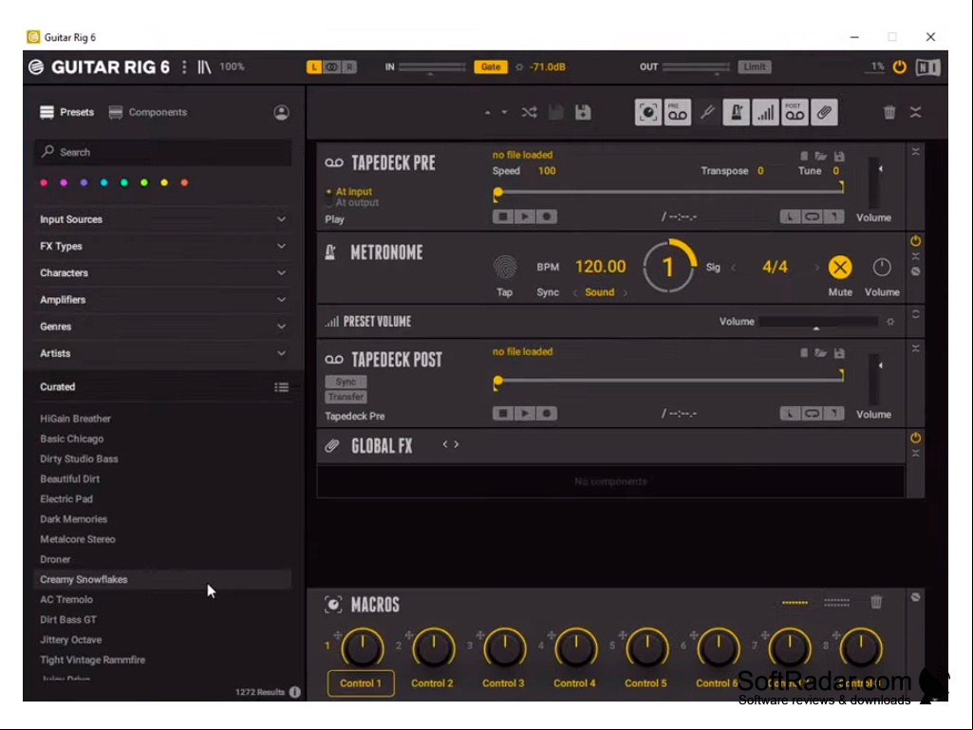Screen dimensions: 973x730
Task: Select the Dirty Studio Bass preset
Action: 162,459
